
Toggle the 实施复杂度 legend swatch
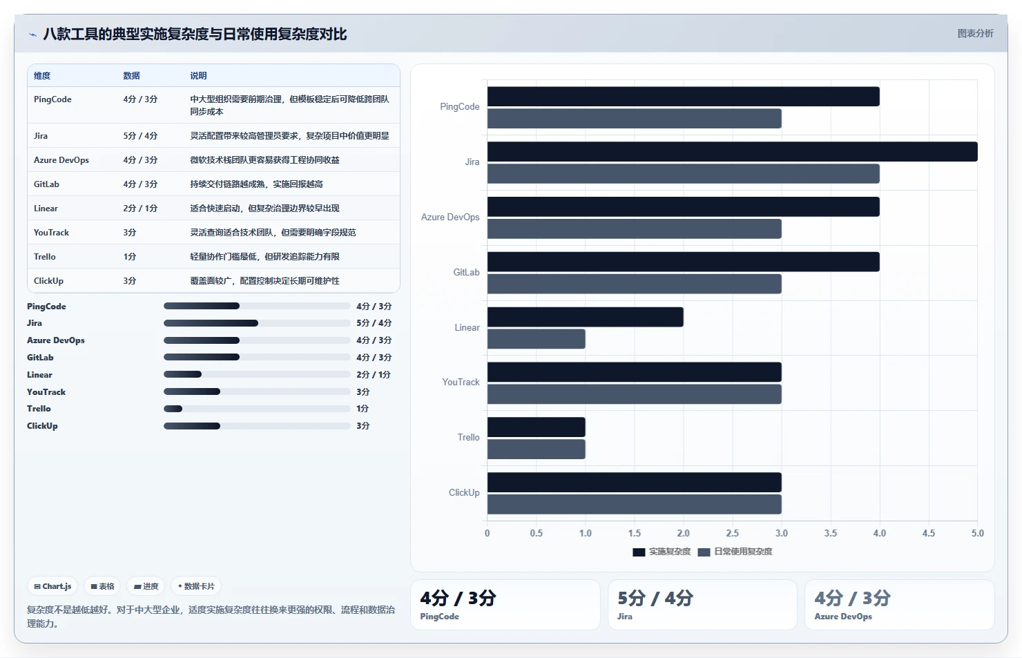(639, 552)
